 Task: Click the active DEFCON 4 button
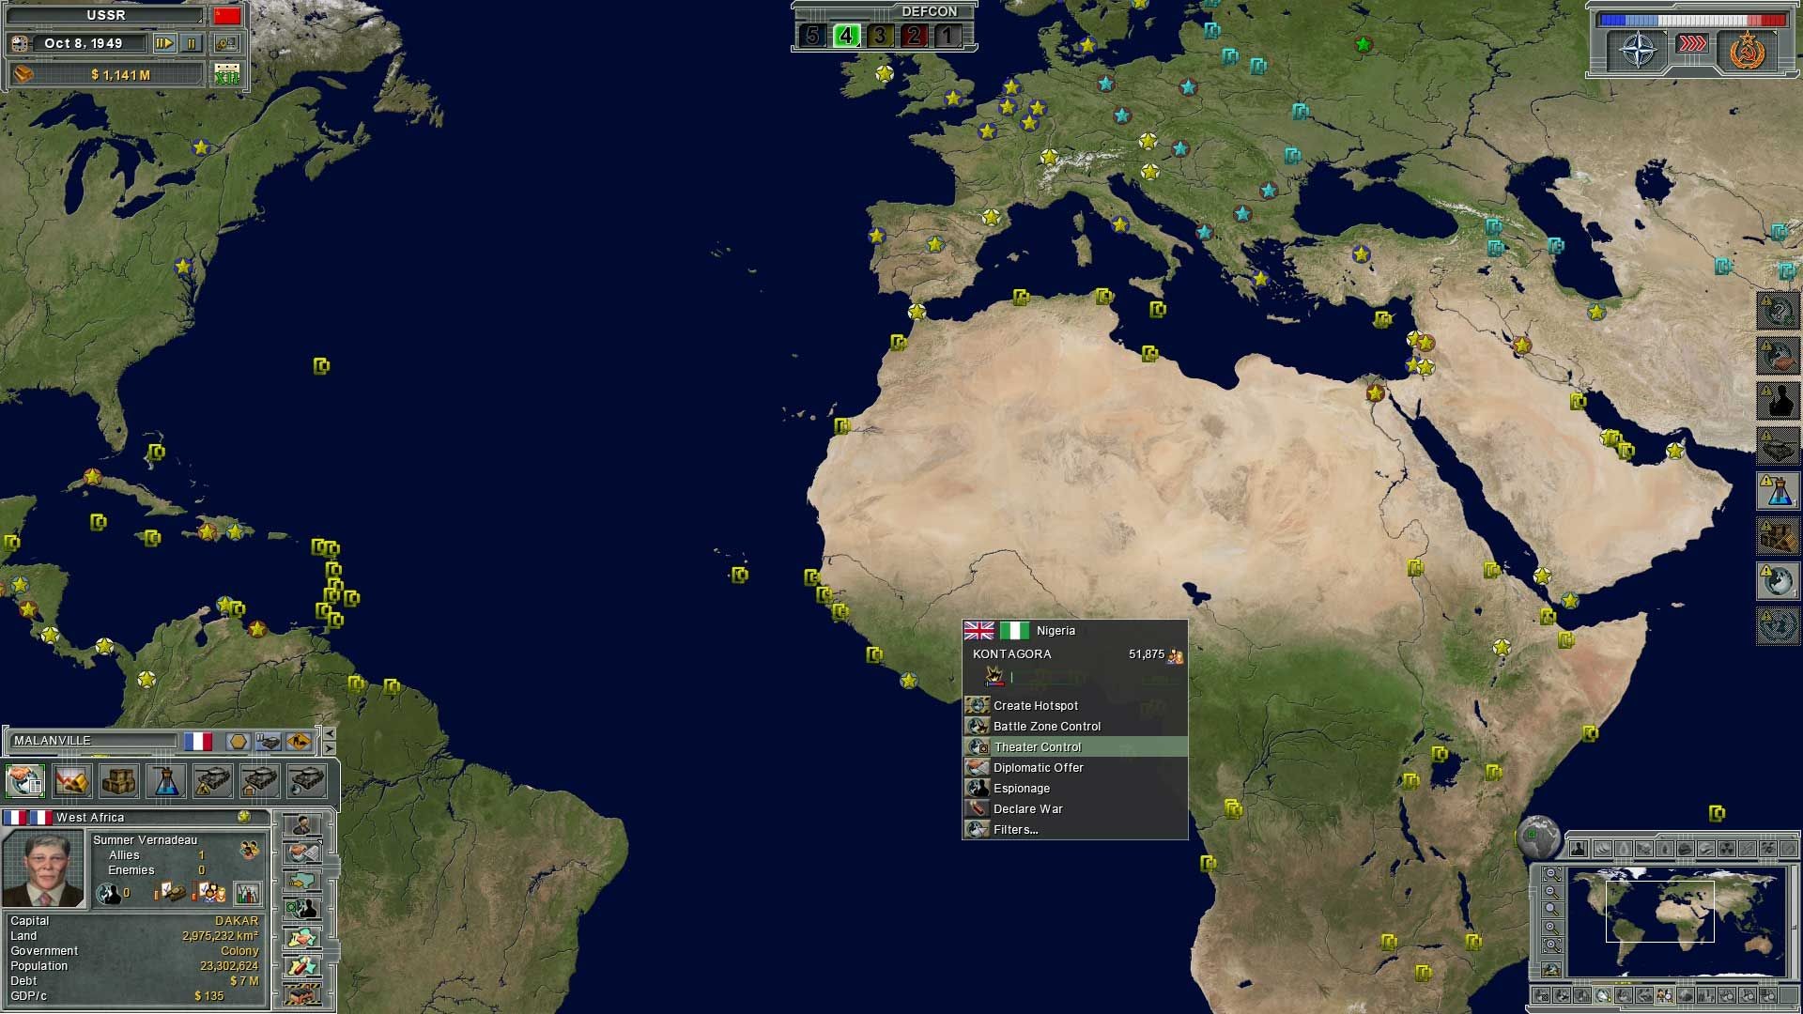pos(846,36)
